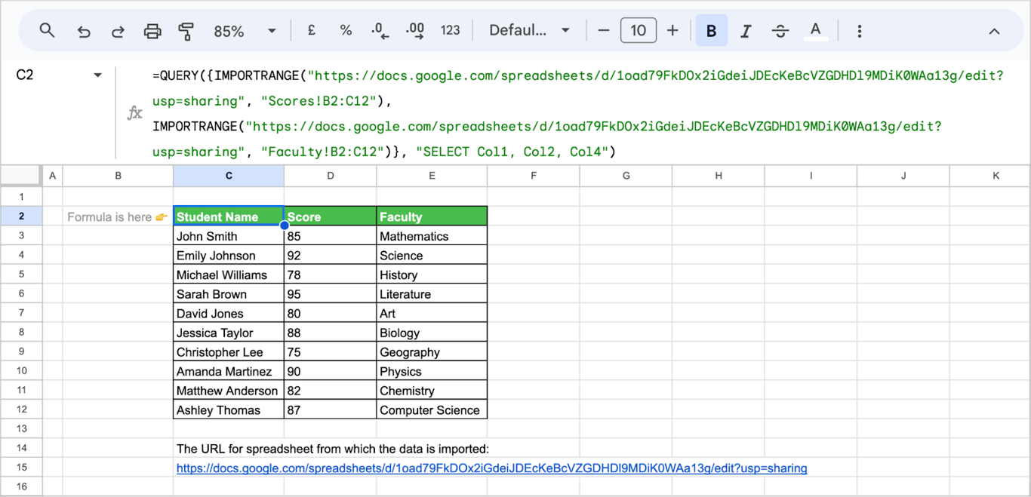The height and width of the screenshot is (497, 1031).
Task: Open the three-dot More toolbar options
Action: click(x=860, y=31)
